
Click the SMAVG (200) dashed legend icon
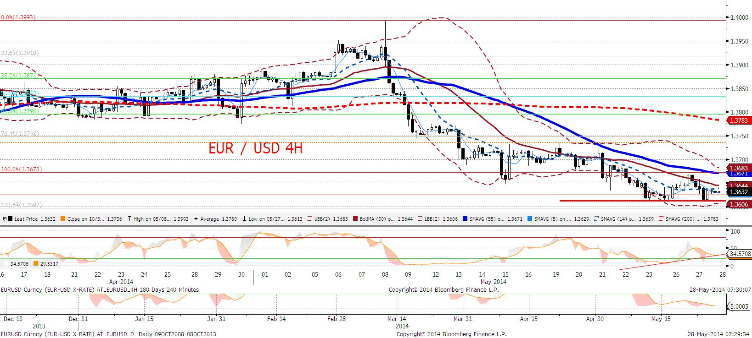(662, 218)
